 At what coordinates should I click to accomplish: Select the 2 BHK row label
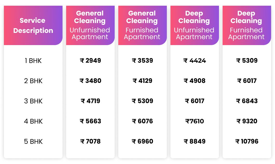33,81
